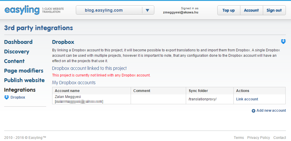Click the Sign out button
The image size is (291, 141).
point(274,10)
